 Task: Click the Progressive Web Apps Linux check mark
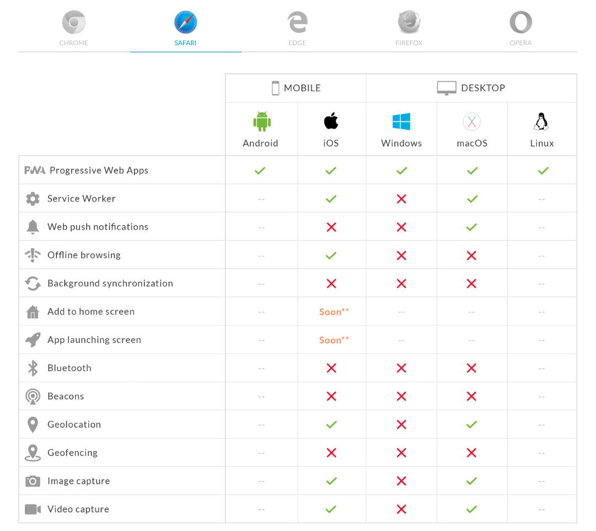(543, 170)
